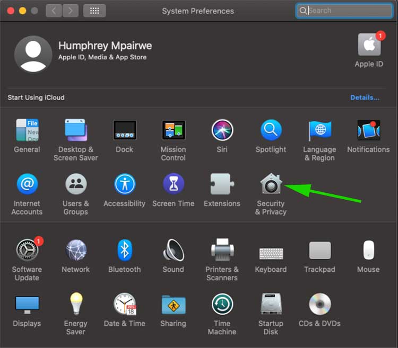
Task: Click the Start Using iCloud text
Action: pyautogui.click(x=36, y=97)
